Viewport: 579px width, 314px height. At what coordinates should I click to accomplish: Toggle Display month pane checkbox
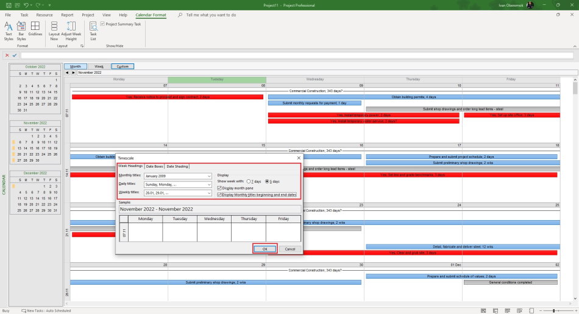(219, 188)
